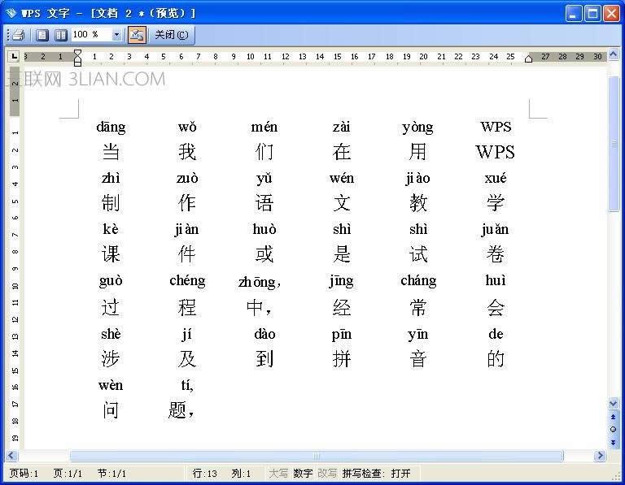Click the printer icon in preview toolbar
The height and width of the screenshot is (485, 625).
(19, 35)
